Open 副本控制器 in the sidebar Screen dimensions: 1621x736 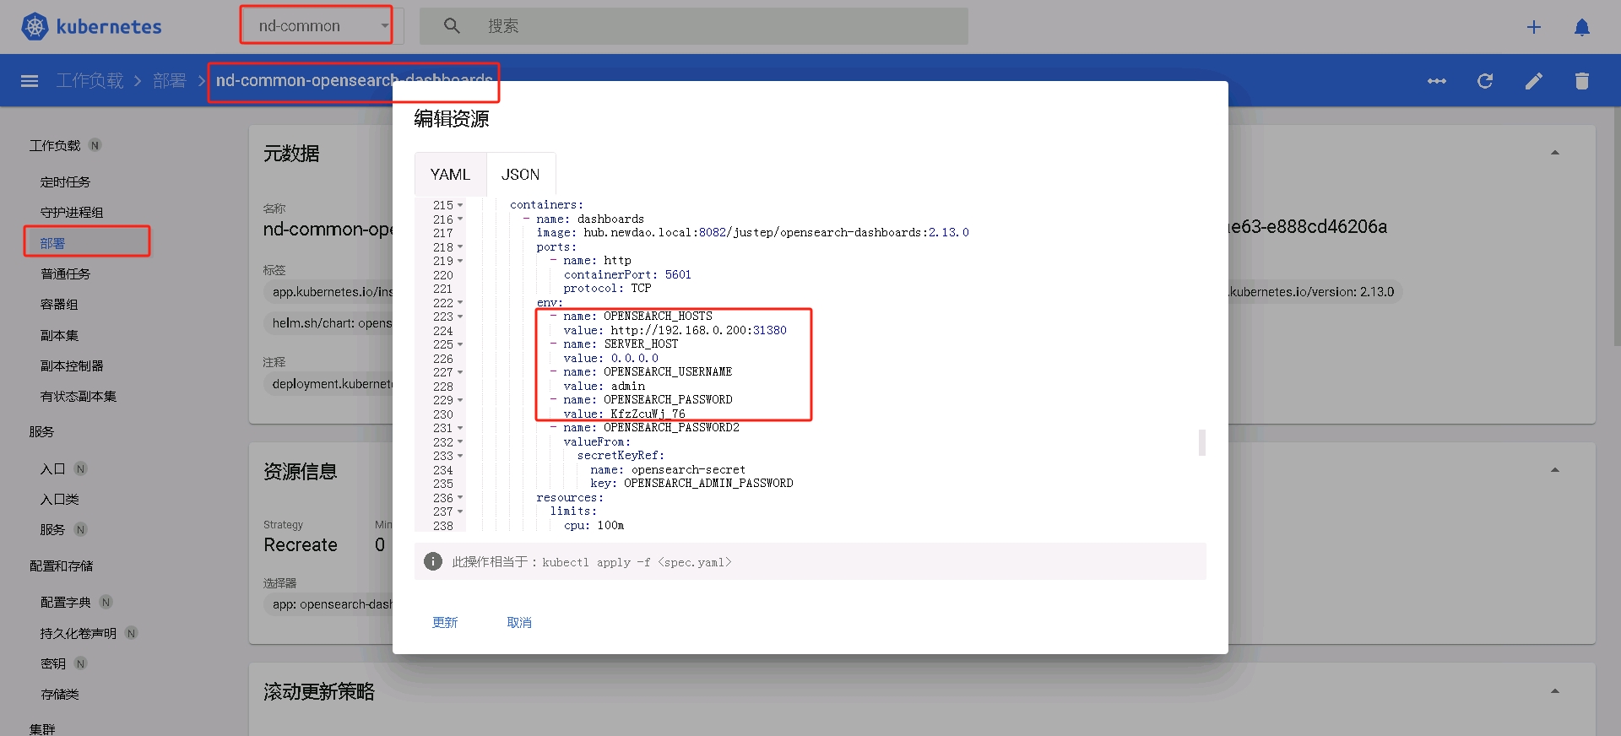(72, 366)
